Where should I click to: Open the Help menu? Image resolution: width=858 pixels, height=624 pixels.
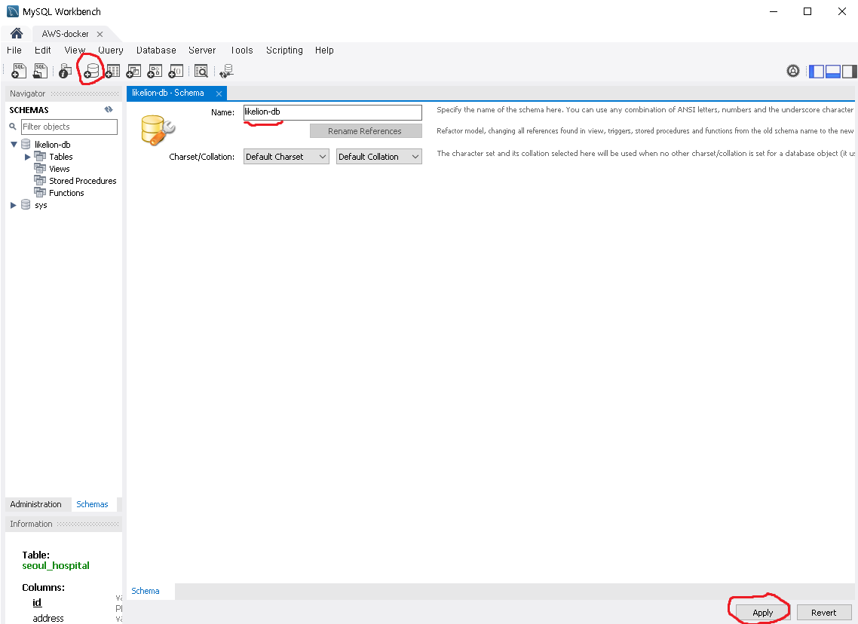324,50
